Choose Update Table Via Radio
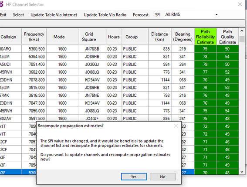This screenshot has width=247, height=187. tap(105, 15)
